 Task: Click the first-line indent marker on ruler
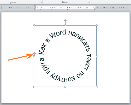(x=35, y=6)
